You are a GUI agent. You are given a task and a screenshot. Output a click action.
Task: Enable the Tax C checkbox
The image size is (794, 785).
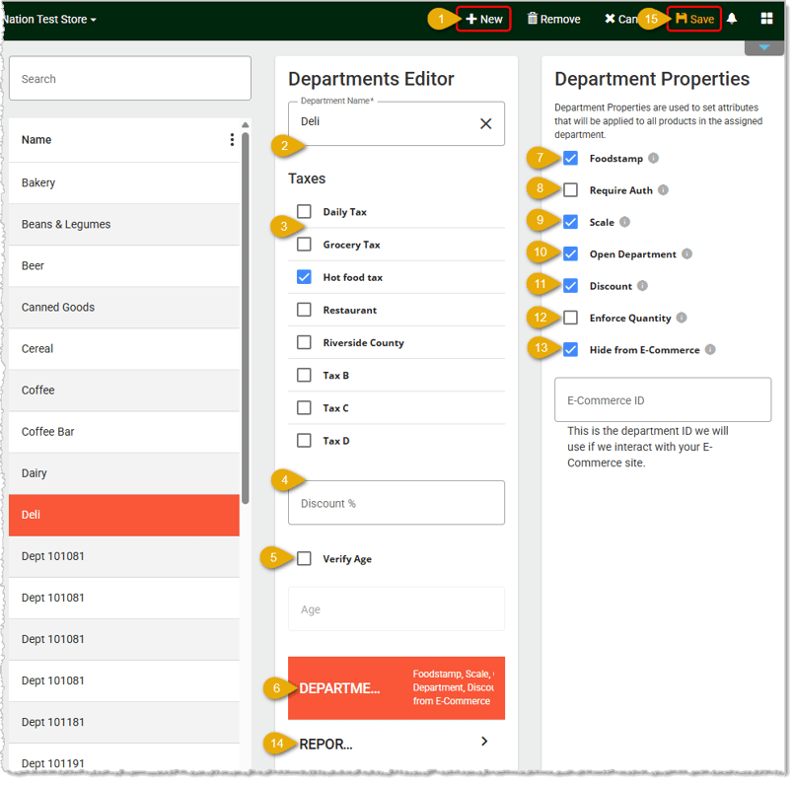click(x=304, y=407)
